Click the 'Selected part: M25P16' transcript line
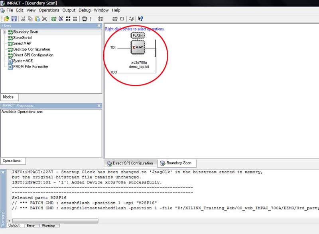Viewport: 319px width, 234px height. pyautogui.click(x=39, y=198)
